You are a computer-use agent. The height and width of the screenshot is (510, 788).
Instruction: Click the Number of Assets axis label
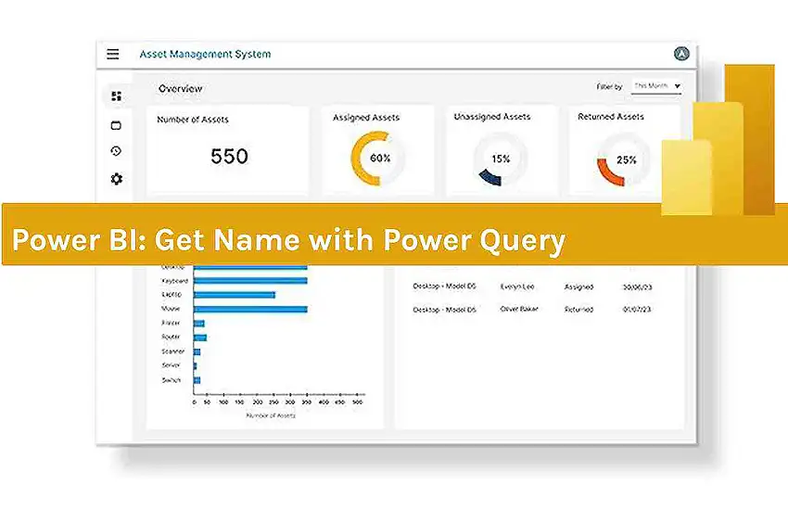271,415
